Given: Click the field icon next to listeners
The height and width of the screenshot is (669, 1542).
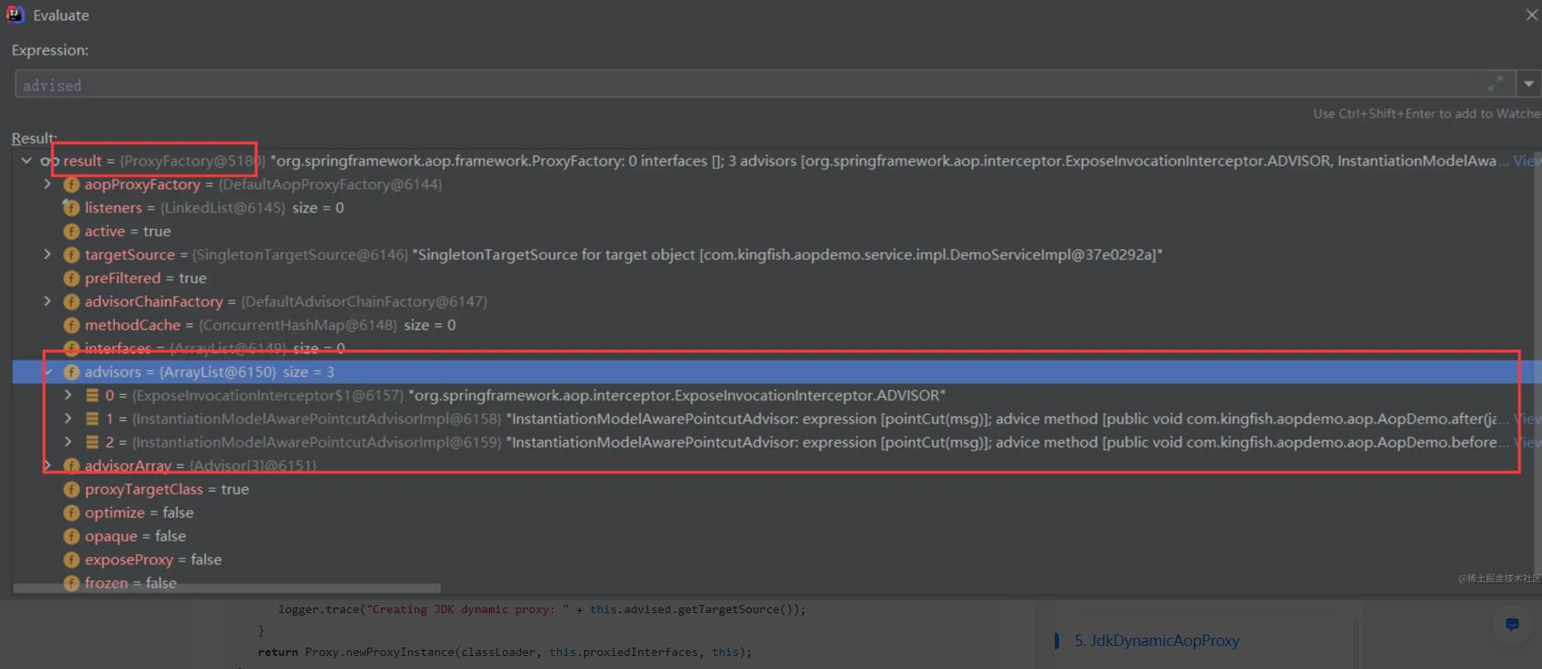Looking at the screenshot, I should 71,208.
